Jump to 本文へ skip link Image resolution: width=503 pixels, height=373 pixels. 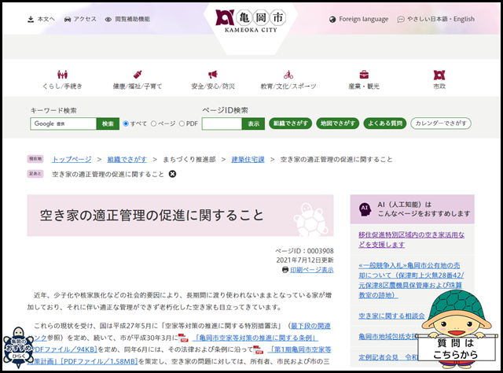coord(42,19)
